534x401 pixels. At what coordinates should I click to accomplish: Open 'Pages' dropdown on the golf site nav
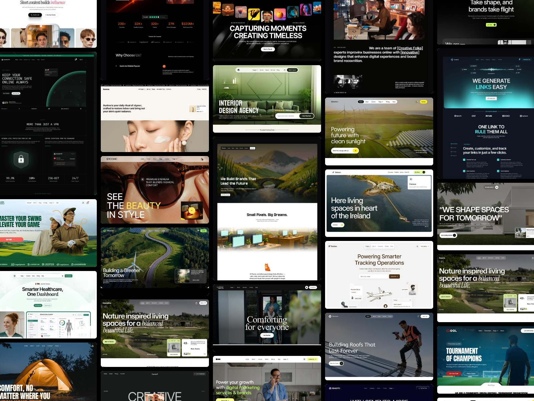pos(51,203)
